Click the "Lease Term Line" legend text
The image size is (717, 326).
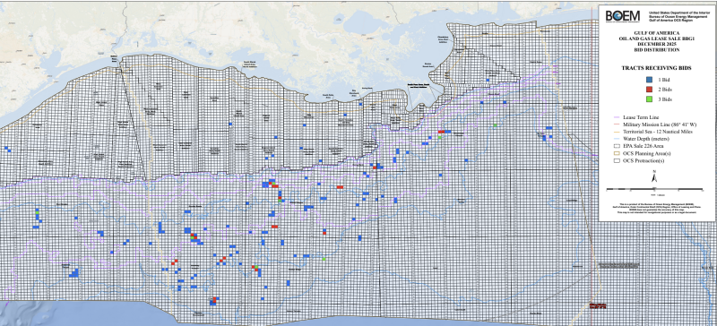(641, 117)
